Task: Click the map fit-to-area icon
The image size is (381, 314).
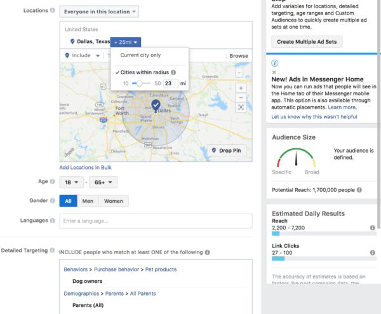Action: [241, 107]
